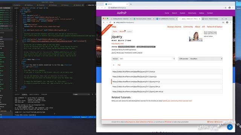
Task: Go back in cdnjs browser window
Action: pos(104,22)
